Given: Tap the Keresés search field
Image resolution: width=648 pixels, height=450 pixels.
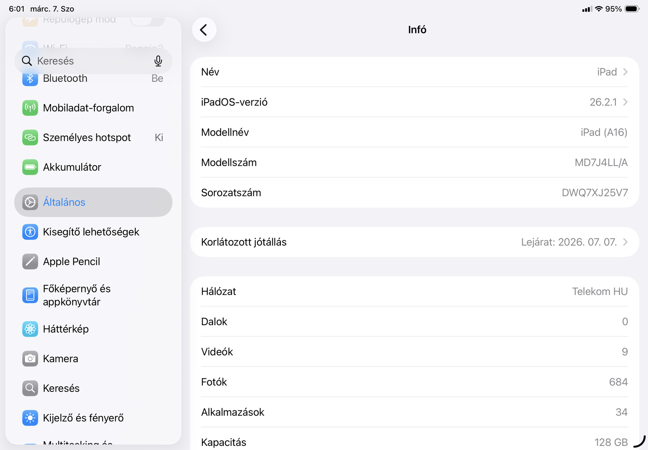Looking at the screenshot, I should pos(90,61).
